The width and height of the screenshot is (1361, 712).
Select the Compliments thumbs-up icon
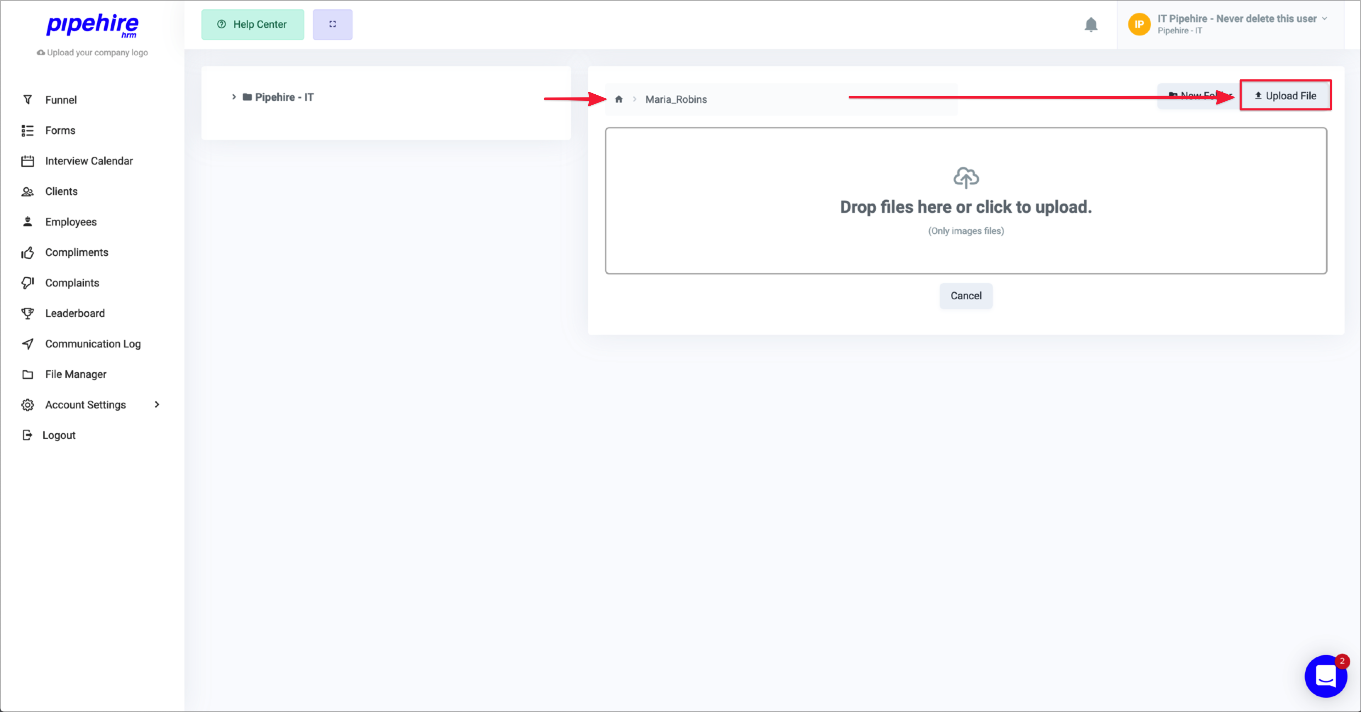(x=28, y=252)
